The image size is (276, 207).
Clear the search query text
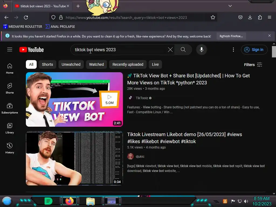(170, 50)
